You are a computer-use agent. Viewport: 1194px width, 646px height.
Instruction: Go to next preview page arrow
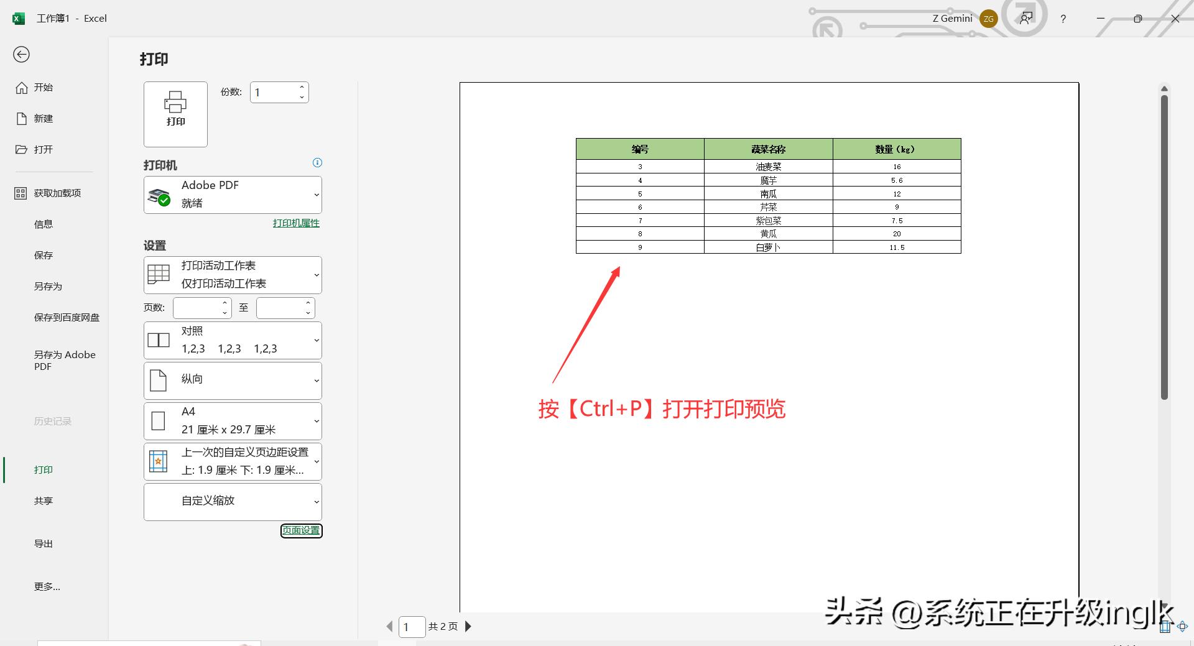(x=468, y=626)
